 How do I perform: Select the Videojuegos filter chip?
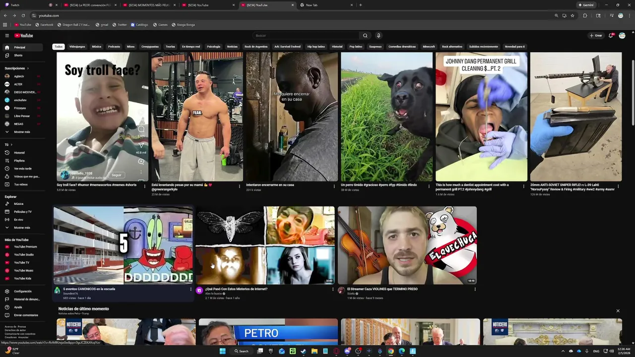click(x=77, y=47)
